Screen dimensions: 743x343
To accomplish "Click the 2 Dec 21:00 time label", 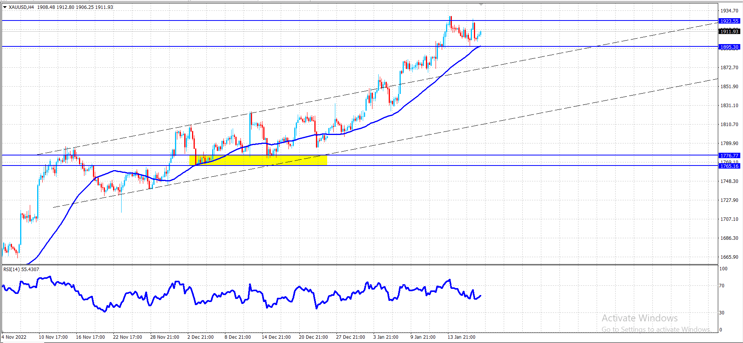I will pyautogui.click(x=201, y=337).
